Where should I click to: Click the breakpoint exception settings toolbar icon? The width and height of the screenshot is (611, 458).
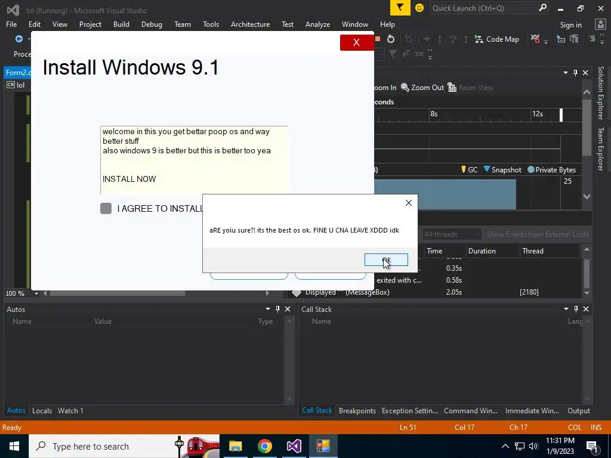[535, 39]
